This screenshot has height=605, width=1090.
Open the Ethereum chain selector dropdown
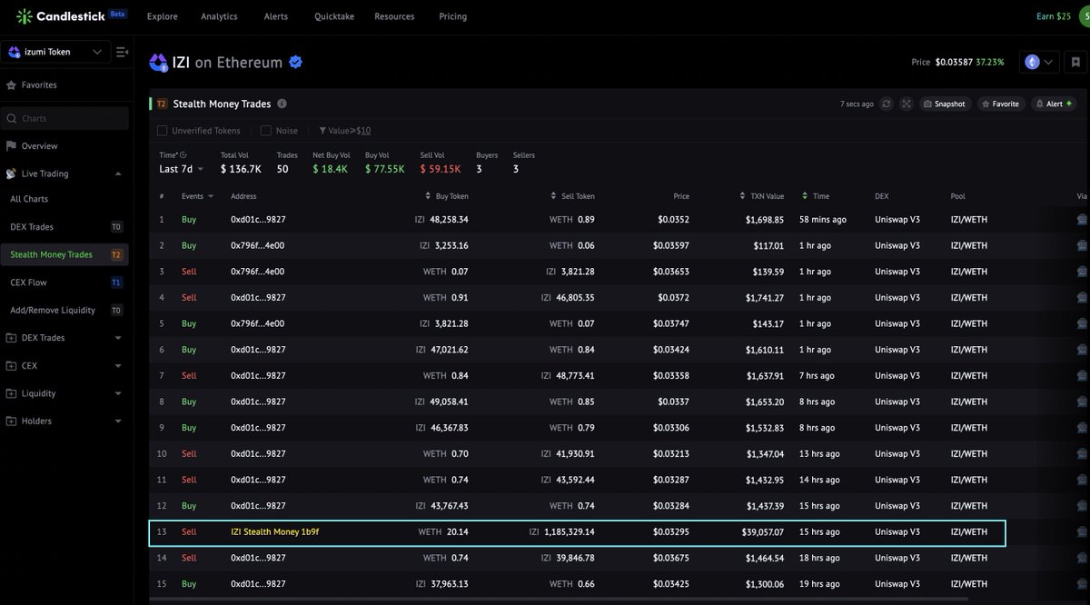point(1039,63)
